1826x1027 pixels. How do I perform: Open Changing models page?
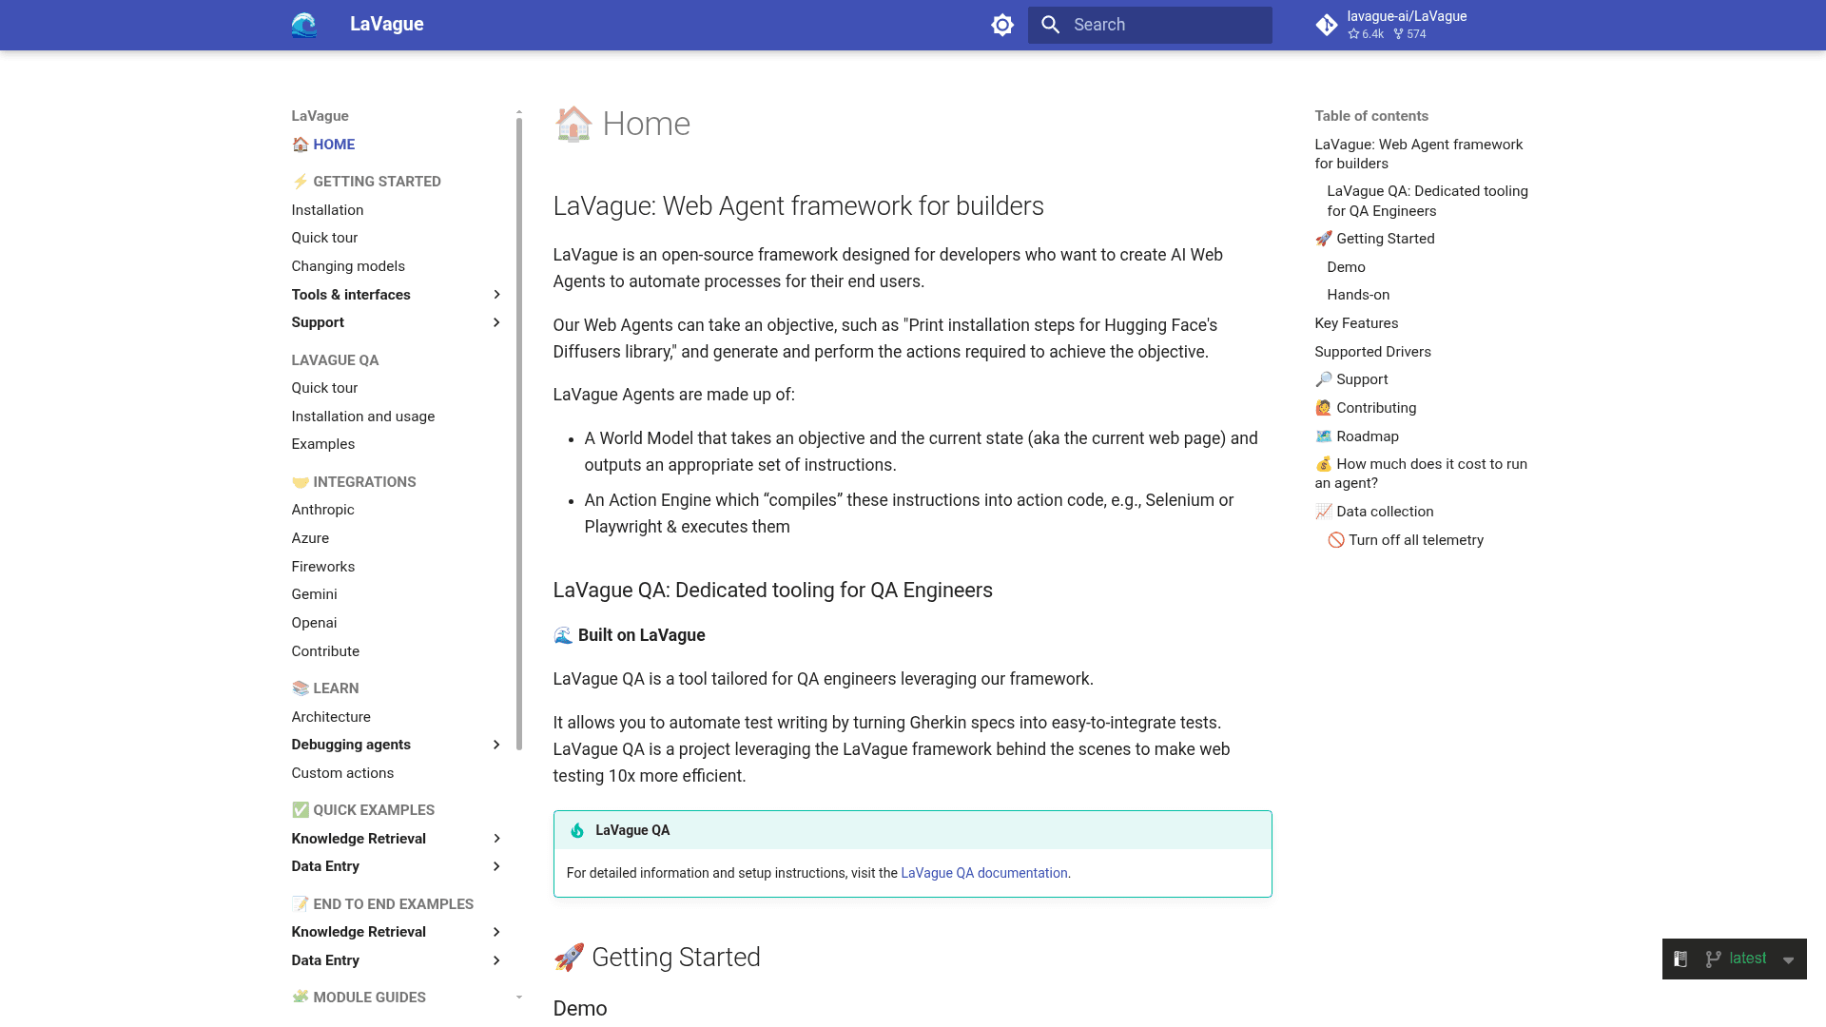point(348,266)
